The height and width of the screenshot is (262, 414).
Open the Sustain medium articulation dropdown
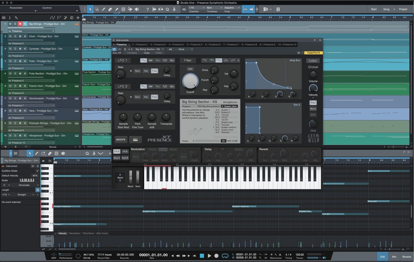click(229, 106)
